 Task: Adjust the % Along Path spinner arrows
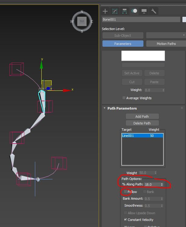click(162, 185)
